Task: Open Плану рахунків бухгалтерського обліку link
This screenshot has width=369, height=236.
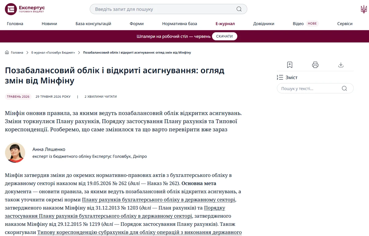Action: click(159, 200)
